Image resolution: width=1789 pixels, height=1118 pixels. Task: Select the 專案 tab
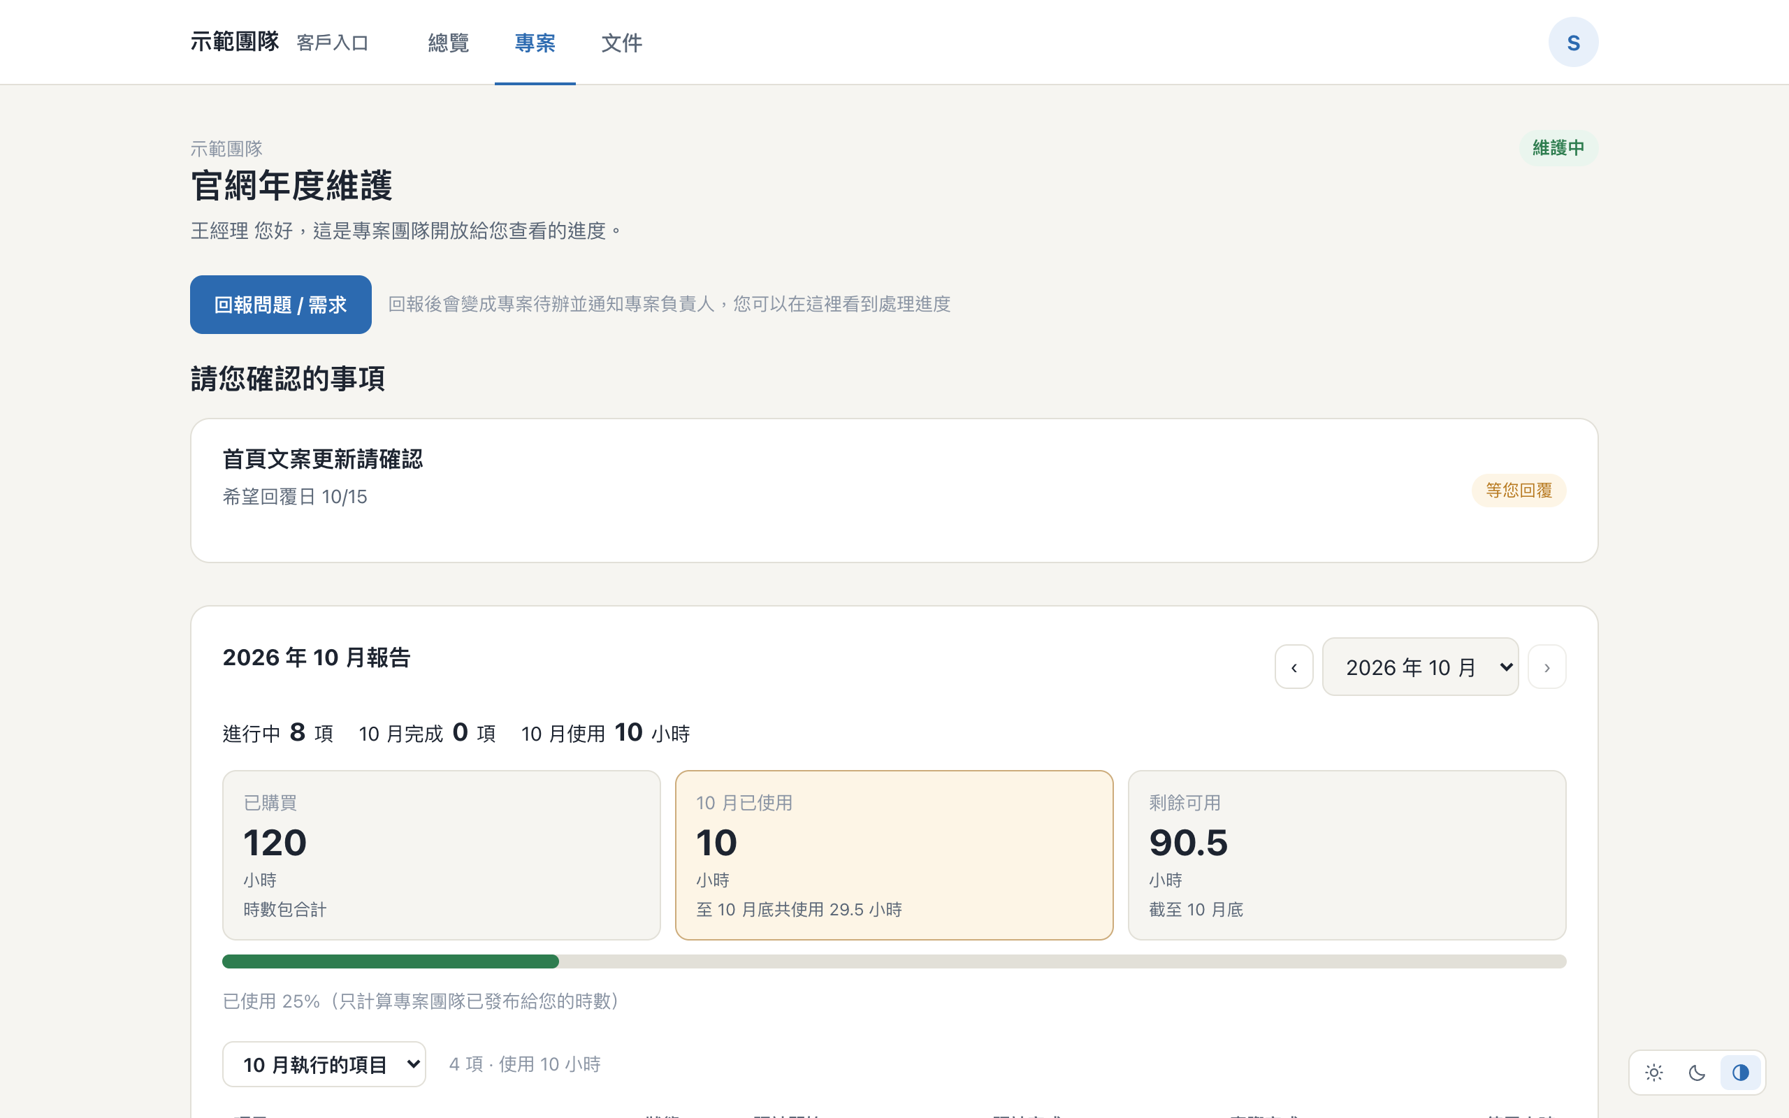click(535, 43)
